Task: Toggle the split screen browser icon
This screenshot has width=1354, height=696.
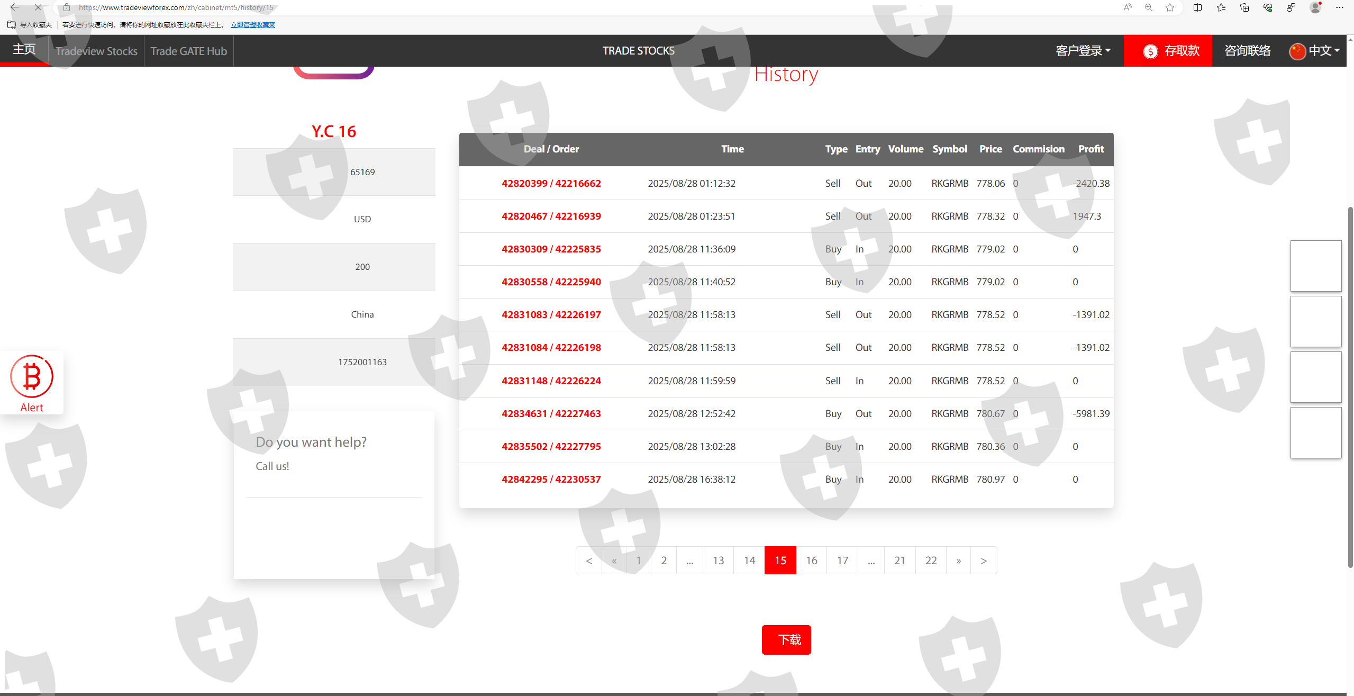Action: coord(1198,7)
